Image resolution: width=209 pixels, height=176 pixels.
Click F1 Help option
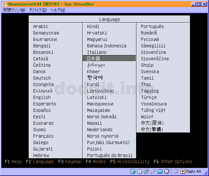pyautogui.click(x=13, y=161)
